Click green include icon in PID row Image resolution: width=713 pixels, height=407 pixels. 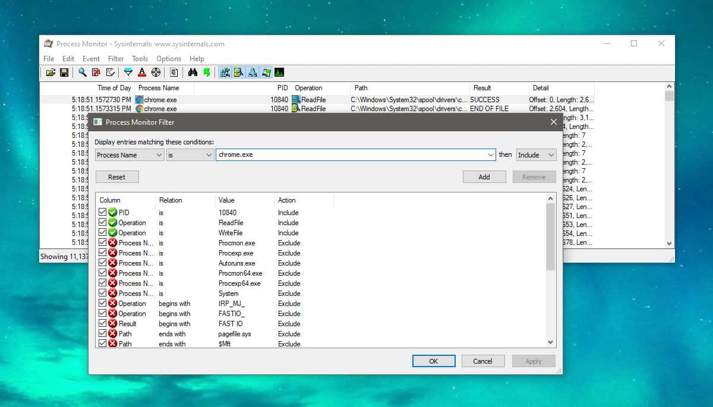click(x=113, y=212)
